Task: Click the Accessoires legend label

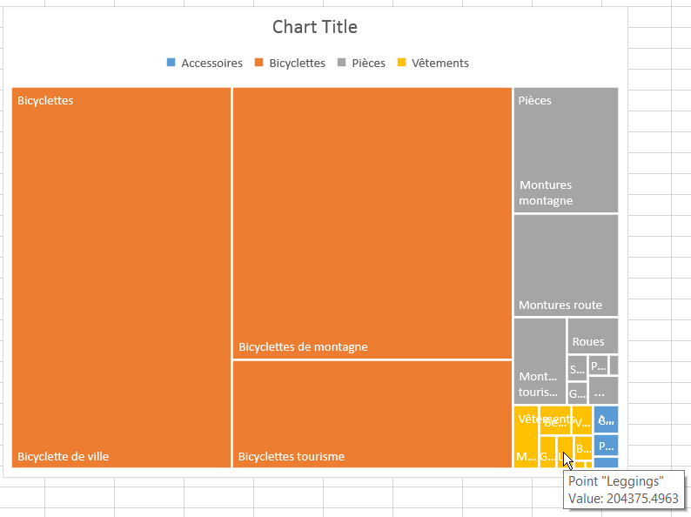Action: coord(211,63)
